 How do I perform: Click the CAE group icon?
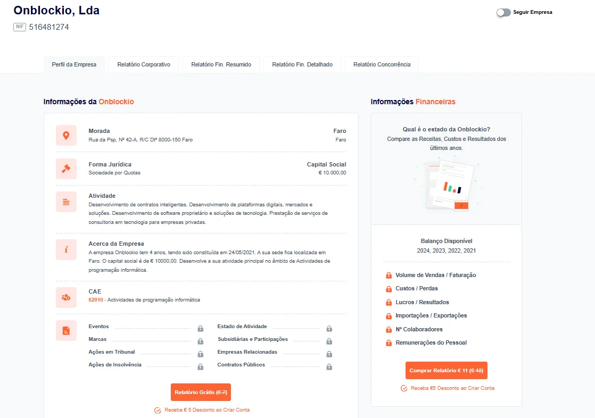[66, 297]
